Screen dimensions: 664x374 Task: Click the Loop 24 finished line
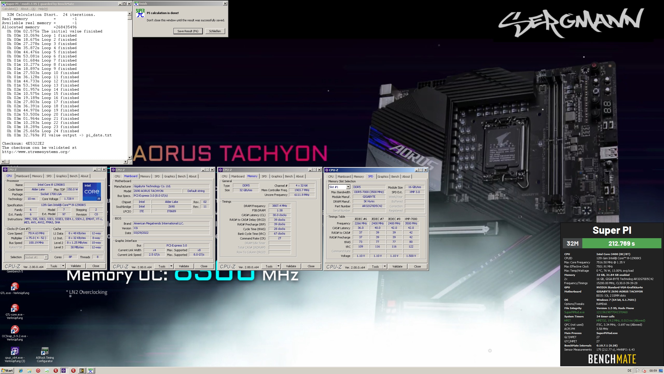click(x=43, y=131)
